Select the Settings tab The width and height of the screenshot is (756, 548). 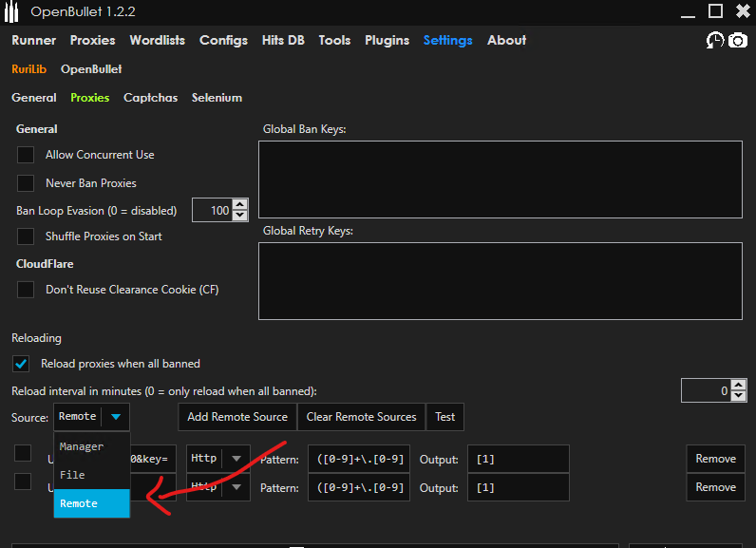click(x=447, y=41)
